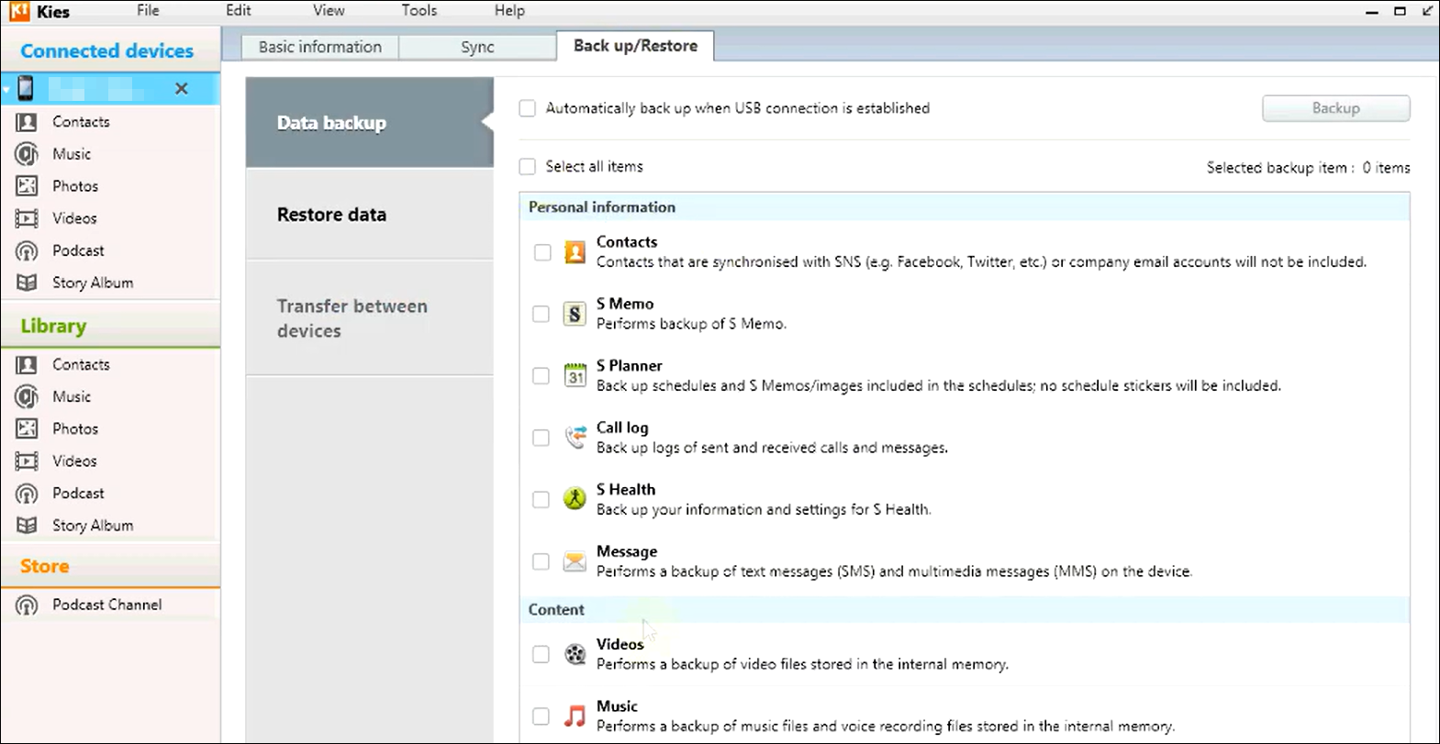This screenshot has height=744, width=1440.
Task: Switch to the Basic information tab
Action: [319, 48]
